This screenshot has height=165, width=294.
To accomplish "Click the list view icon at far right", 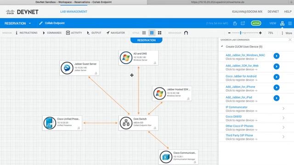I will tap(290, 23).
